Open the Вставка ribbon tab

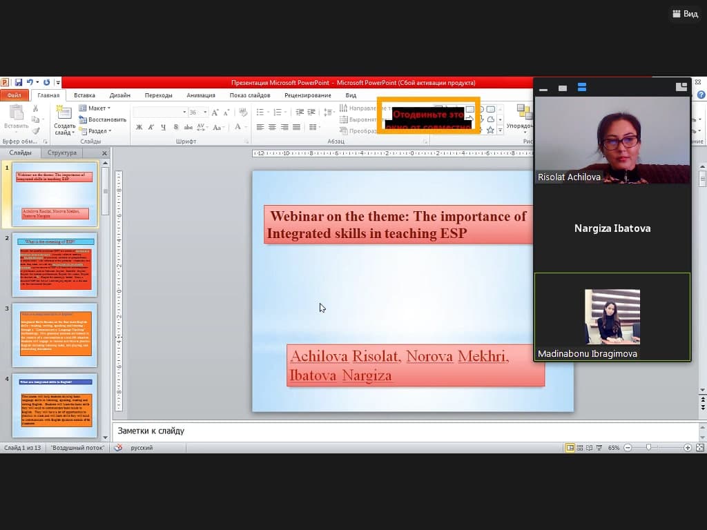[x=84, y=95]
